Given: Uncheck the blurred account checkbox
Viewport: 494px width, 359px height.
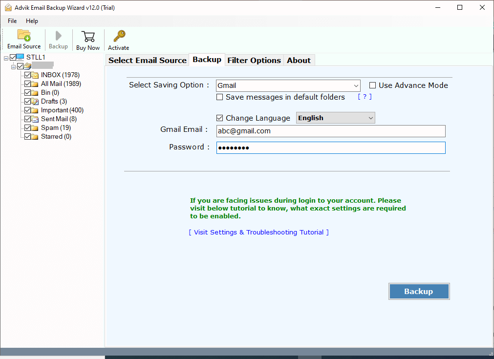Looking at the screenshot, I should click(x=21, y=66).
